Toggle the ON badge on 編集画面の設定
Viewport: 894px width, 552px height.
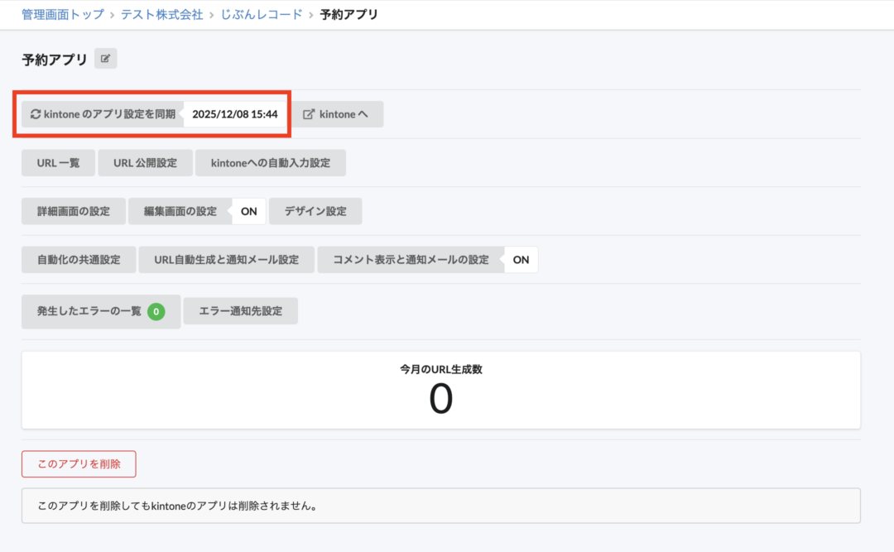pos(248,211)
